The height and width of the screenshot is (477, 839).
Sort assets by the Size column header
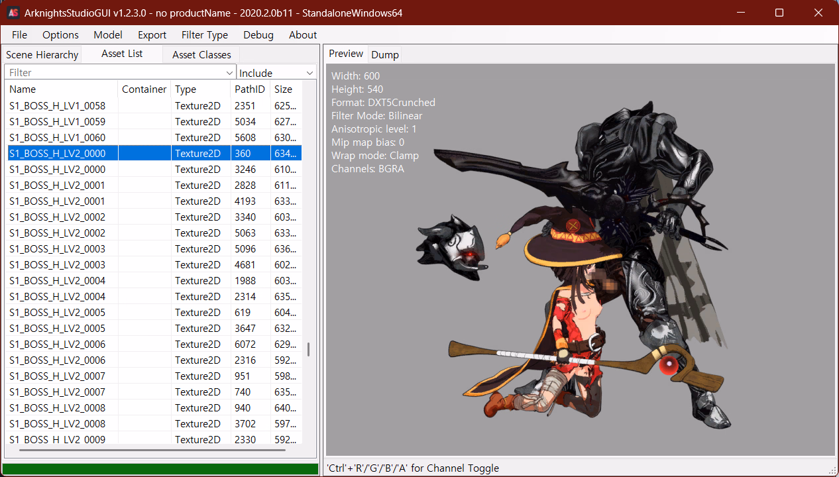(286, 89)
